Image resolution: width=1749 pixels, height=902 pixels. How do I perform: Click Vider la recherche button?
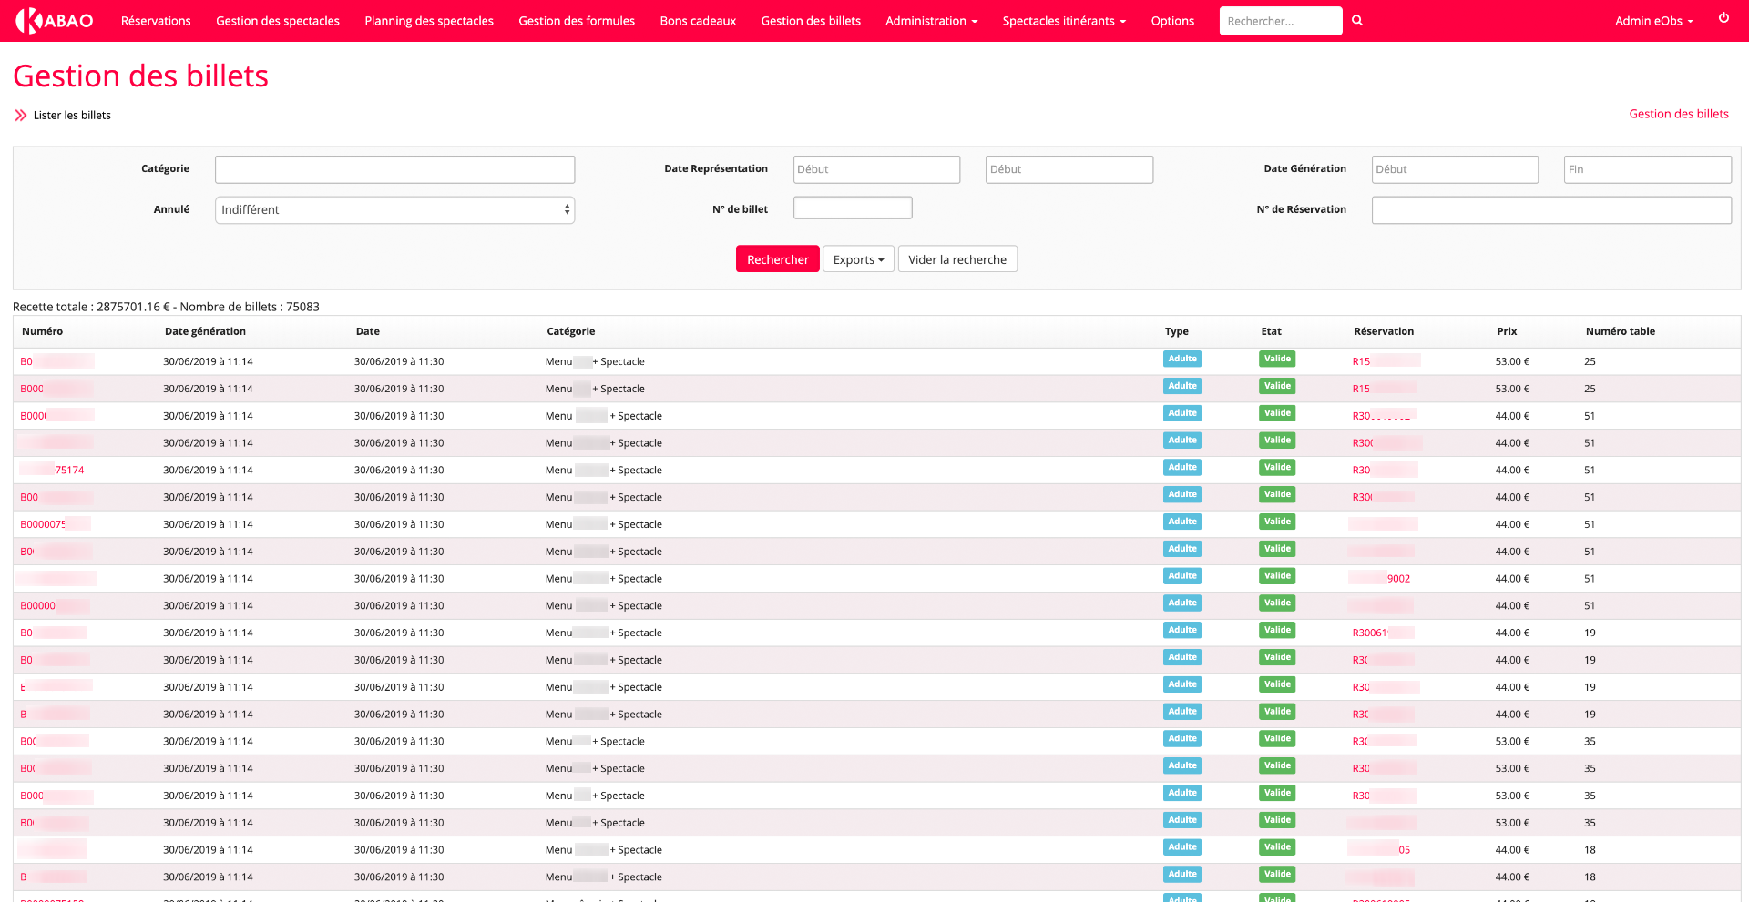pyautogui.click(x=957, y=259)
